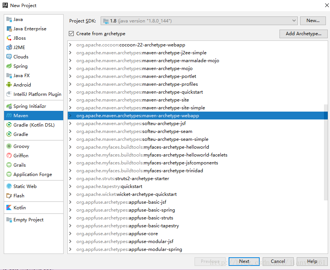The height and width of the screenshot is (270, 330).
Task: Click the IntelliJ logo in title bar
Action: tap(5, 5)
